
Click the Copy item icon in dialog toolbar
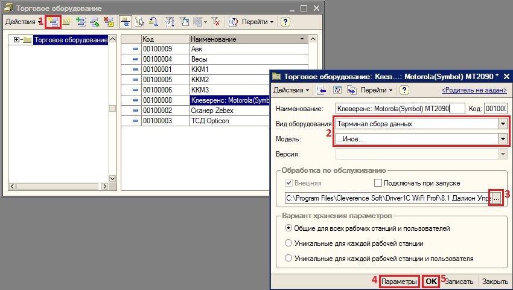(352, 90)
